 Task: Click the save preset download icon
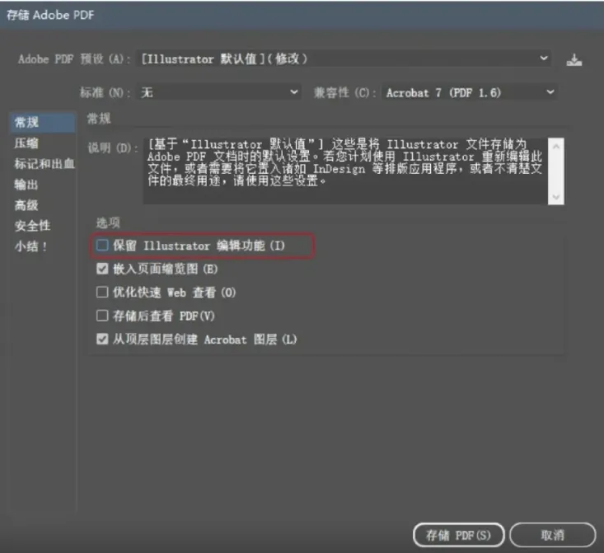pos(574,59)
